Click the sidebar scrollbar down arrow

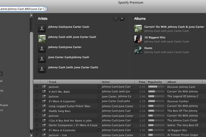click(x=31, y=135)
